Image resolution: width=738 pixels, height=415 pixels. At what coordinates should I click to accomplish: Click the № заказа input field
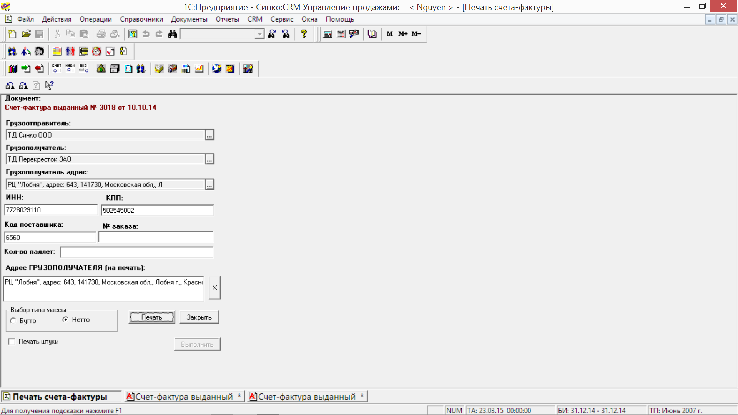(x=156, y=237)
